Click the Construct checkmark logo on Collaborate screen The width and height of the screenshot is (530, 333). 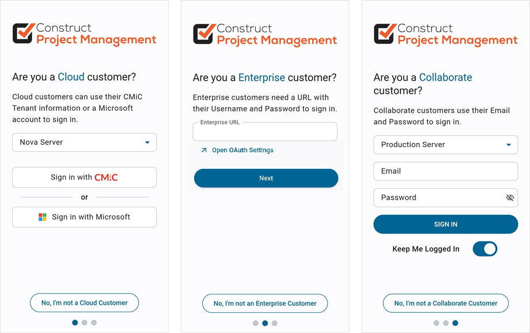coord(385,34)
